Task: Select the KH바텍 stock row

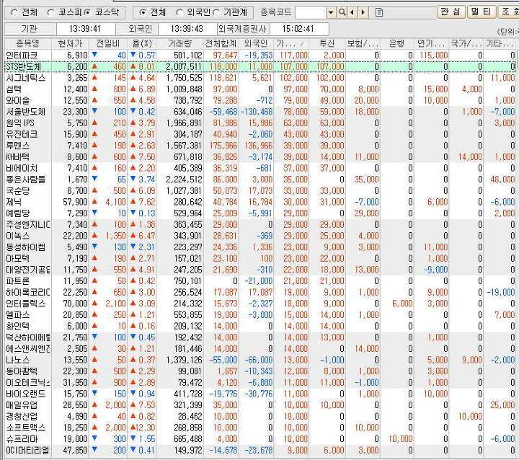Action: pos(259,156)
